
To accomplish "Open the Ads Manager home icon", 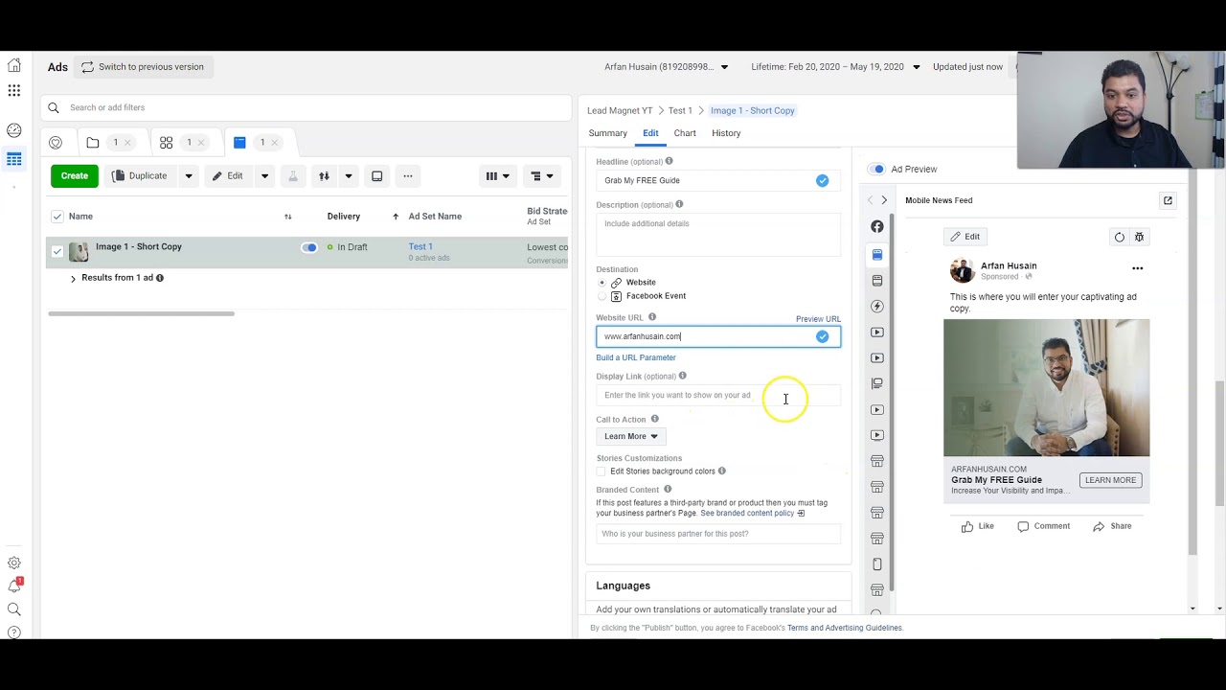I will coord(14,66).
